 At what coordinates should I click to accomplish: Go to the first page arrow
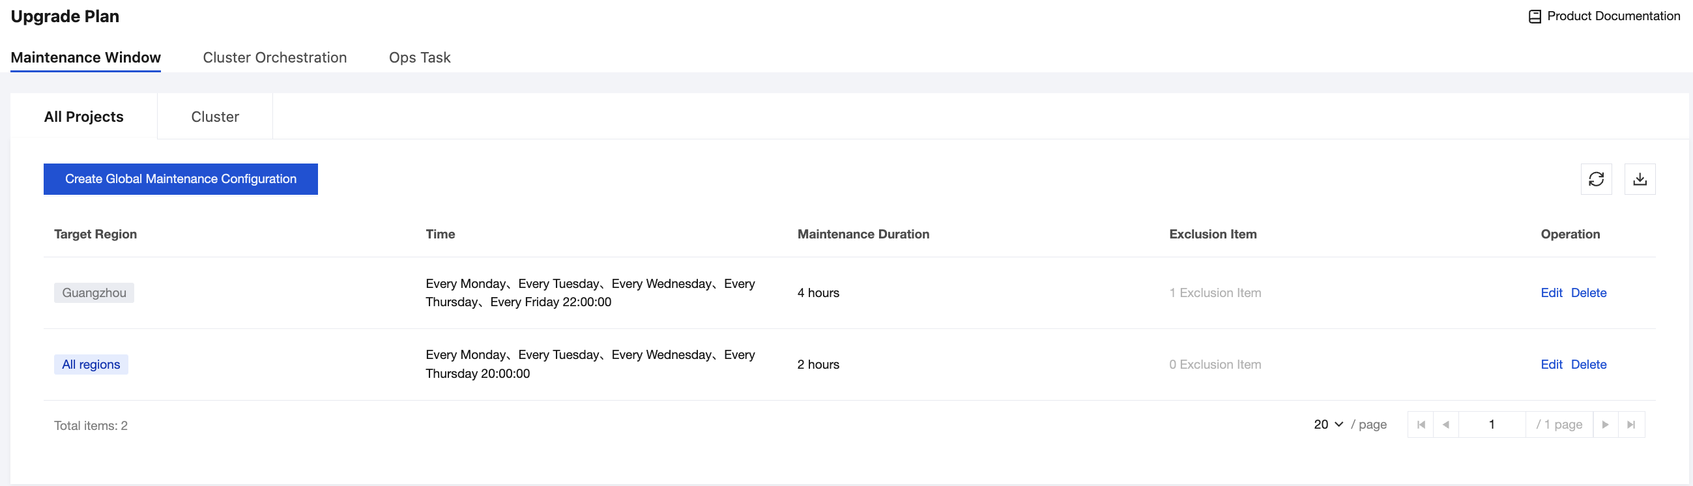point(1421,424)
